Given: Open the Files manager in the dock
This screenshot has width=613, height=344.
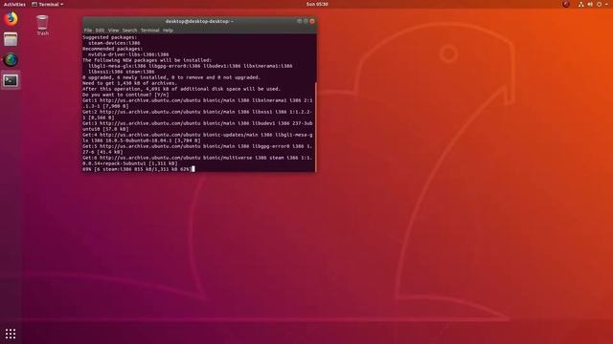Looking at the screenshot, I should pyautogui.click(x=11, y=39).
